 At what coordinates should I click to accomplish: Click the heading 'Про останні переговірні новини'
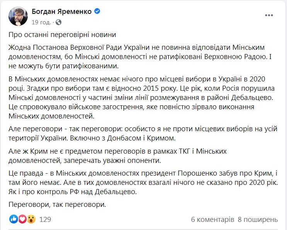click(62, 35)
